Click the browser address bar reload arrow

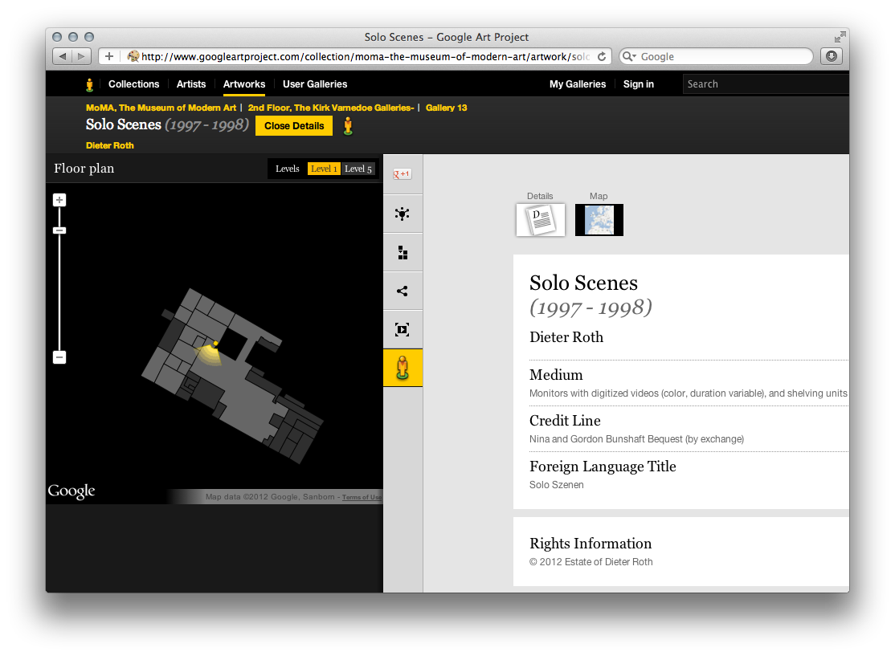(x=603, y=56)
